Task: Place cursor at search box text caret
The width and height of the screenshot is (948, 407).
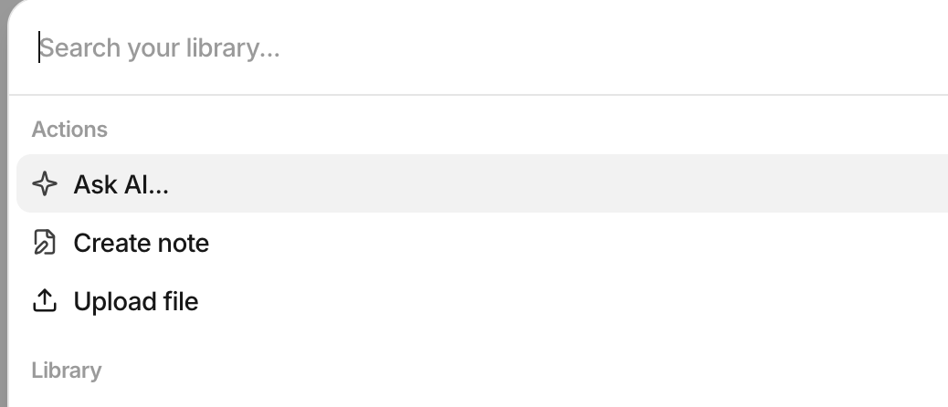Action: tap(39, 47)
